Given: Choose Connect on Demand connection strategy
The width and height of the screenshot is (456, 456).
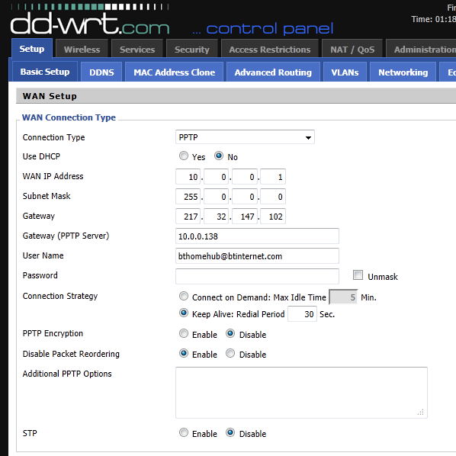Looking at the screenshot, I should pos(184,296).
